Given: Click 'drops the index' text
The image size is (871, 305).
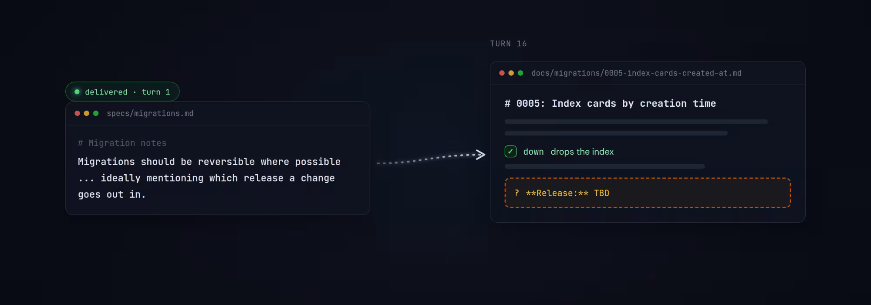Looking at the screenshot, I should (x=582, y=152).
